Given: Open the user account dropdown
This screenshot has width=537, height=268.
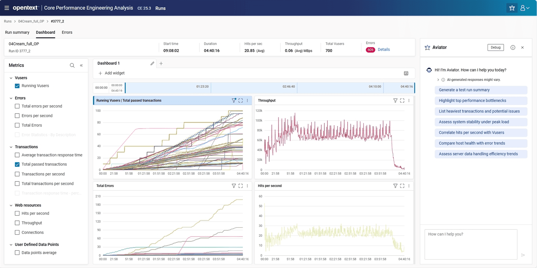Looking at the screenshot, I should pyautogui.click(x=525, y=8).
